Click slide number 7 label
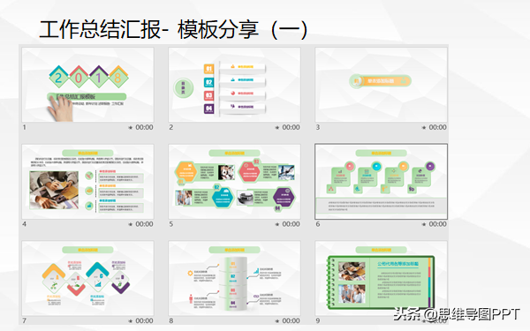Image resolution: width=530 pixels, height=331 pixels. point(25,320)
